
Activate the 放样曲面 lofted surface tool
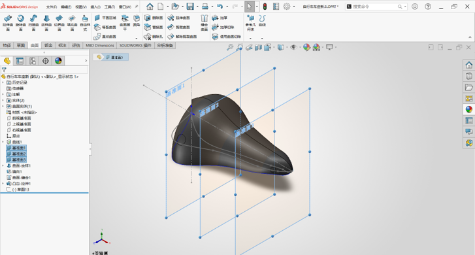[x=46, y=23]
